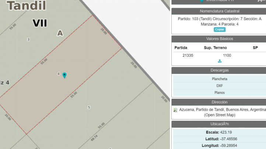Select parcel number 3 on the map
Image resolution: width=266 pixels, height=149 pixels.
[x=28, y=39]
